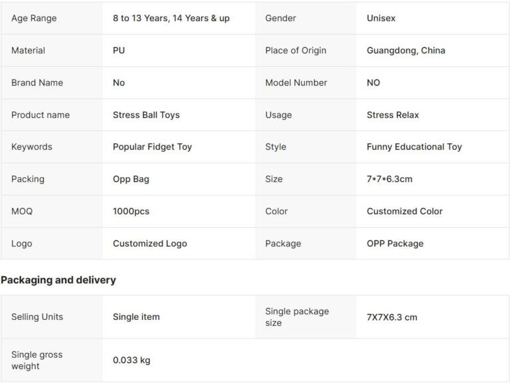Click the 'Unisex' gender value

click(x=381, y=18)
